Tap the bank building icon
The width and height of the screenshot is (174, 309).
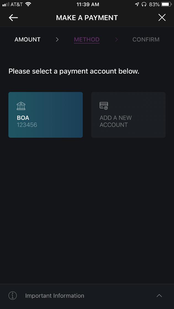point(21,106)
